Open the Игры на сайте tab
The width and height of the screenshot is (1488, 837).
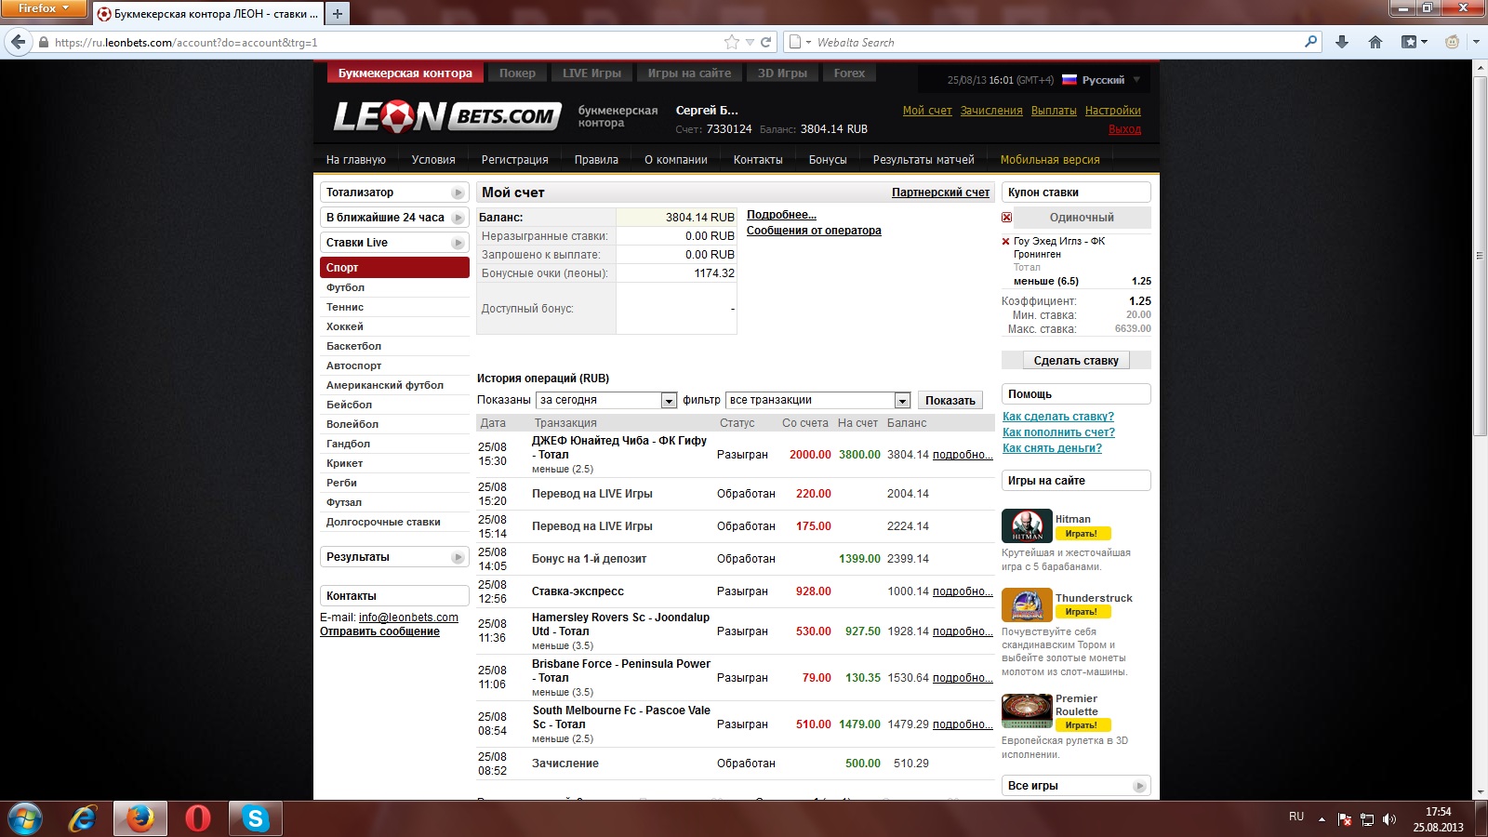coord(689,73)
